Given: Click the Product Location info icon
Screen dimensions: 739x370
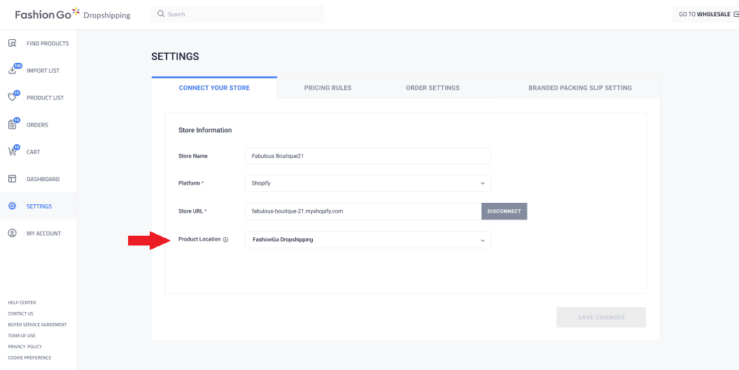Looking at the screenshot, I should click(225, 240).
